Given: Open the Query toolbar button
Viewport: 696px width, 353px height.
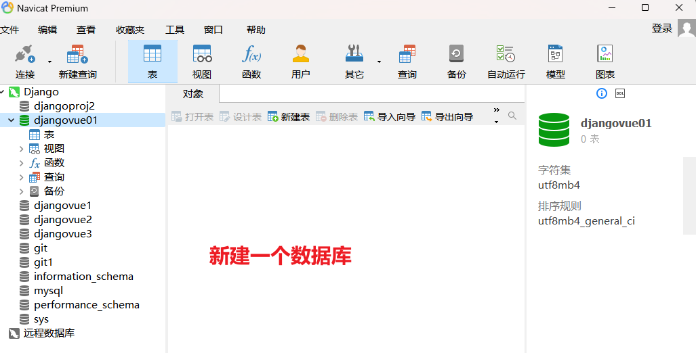Looking at the screenshot, I should (407, 62).
